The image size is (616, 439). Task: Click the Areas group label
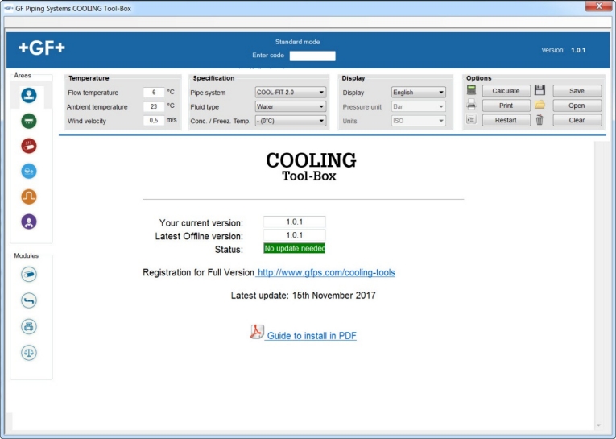(23, 76)
